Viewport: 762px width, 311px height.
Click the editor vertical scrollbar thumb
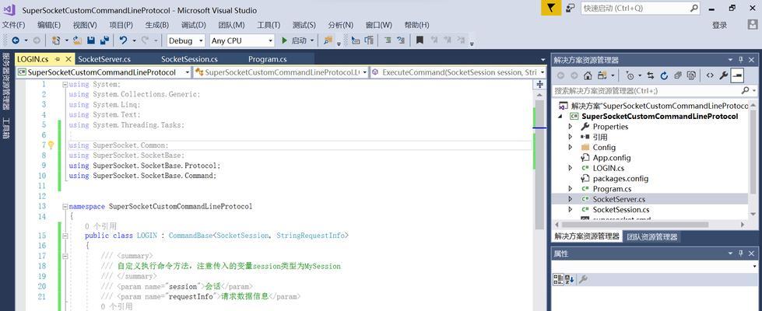click(539, 165)
